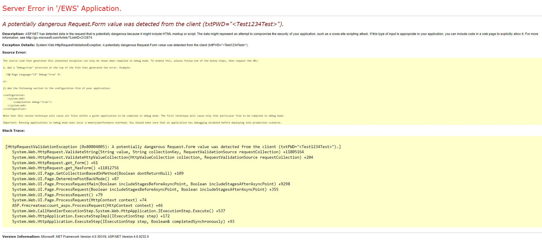Click the 'Add the following section to the configuration file' line
Screen dimensions: 542x248
point(57,88)
